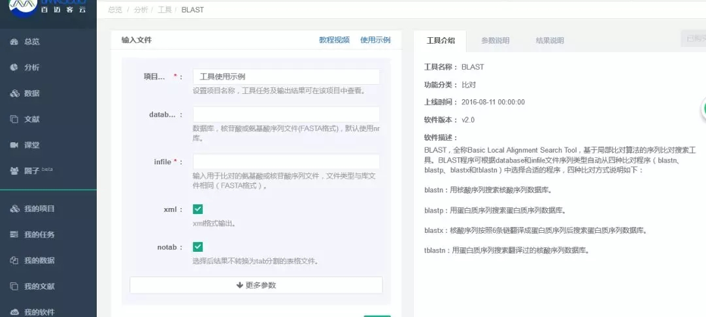
Task: Click the infile input field
Action: [x=286, y=162]
